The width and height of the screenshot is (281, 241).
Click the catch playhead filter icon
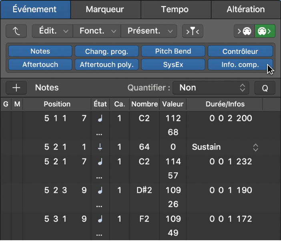coord(193,31)
